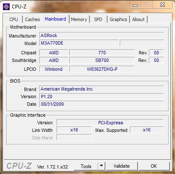The height and width of the screenshot is (174, 175).
Task: Go to the Memory tab
Action: pos(79,19)
